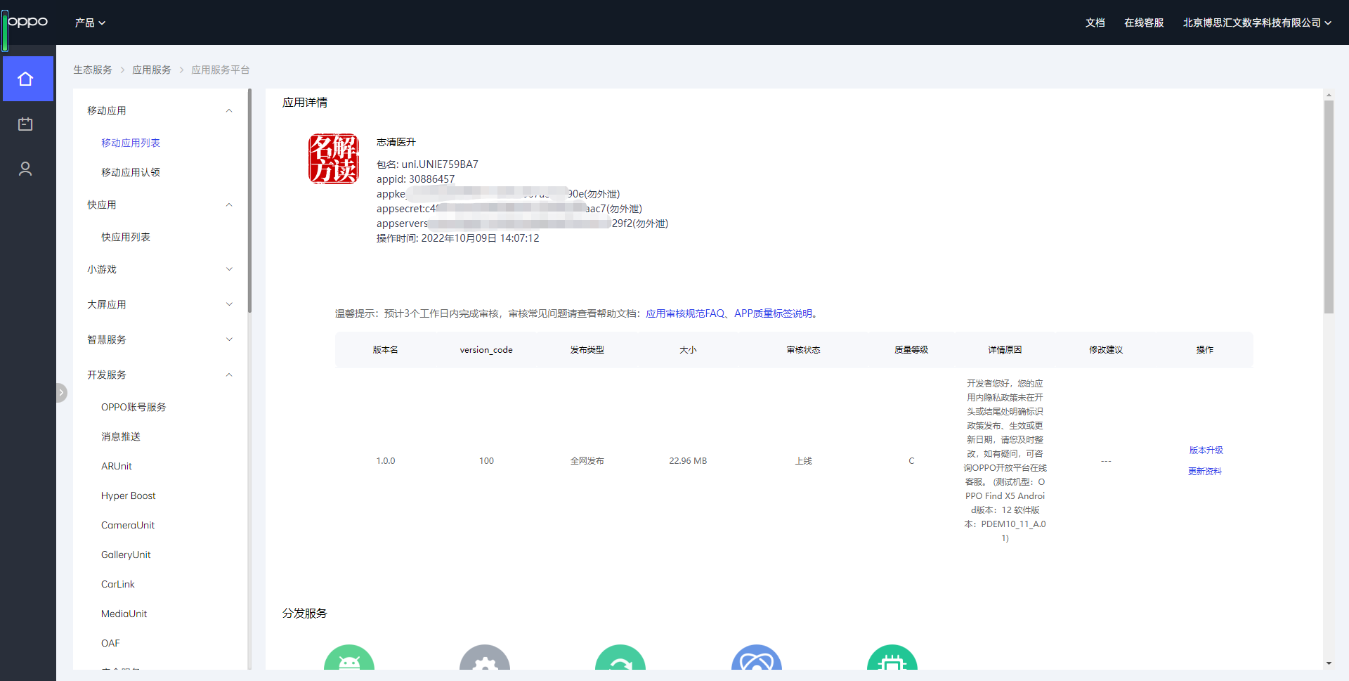Click the 操作时间 2022年10月09日 timestamp

(x=458, y=238)
